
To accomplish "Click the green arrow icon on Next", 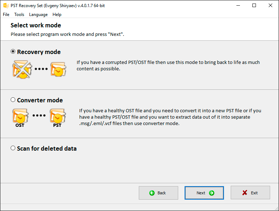I will pyautogui.click(x=212, y=193).
